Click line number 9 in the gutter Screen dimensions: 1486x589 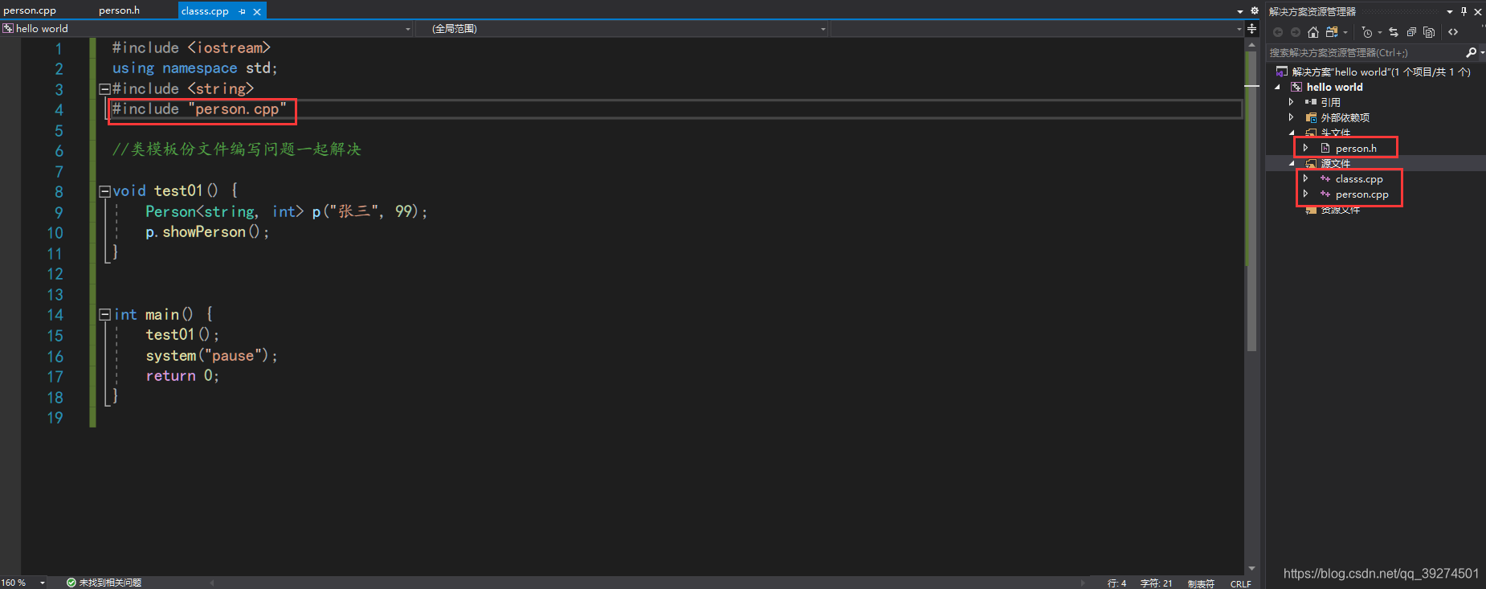pos(58,212)
